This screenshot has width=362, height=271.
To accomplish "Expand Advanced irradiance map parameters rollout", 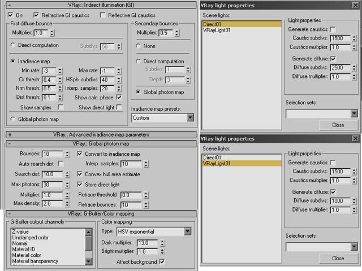I will 101,134.
